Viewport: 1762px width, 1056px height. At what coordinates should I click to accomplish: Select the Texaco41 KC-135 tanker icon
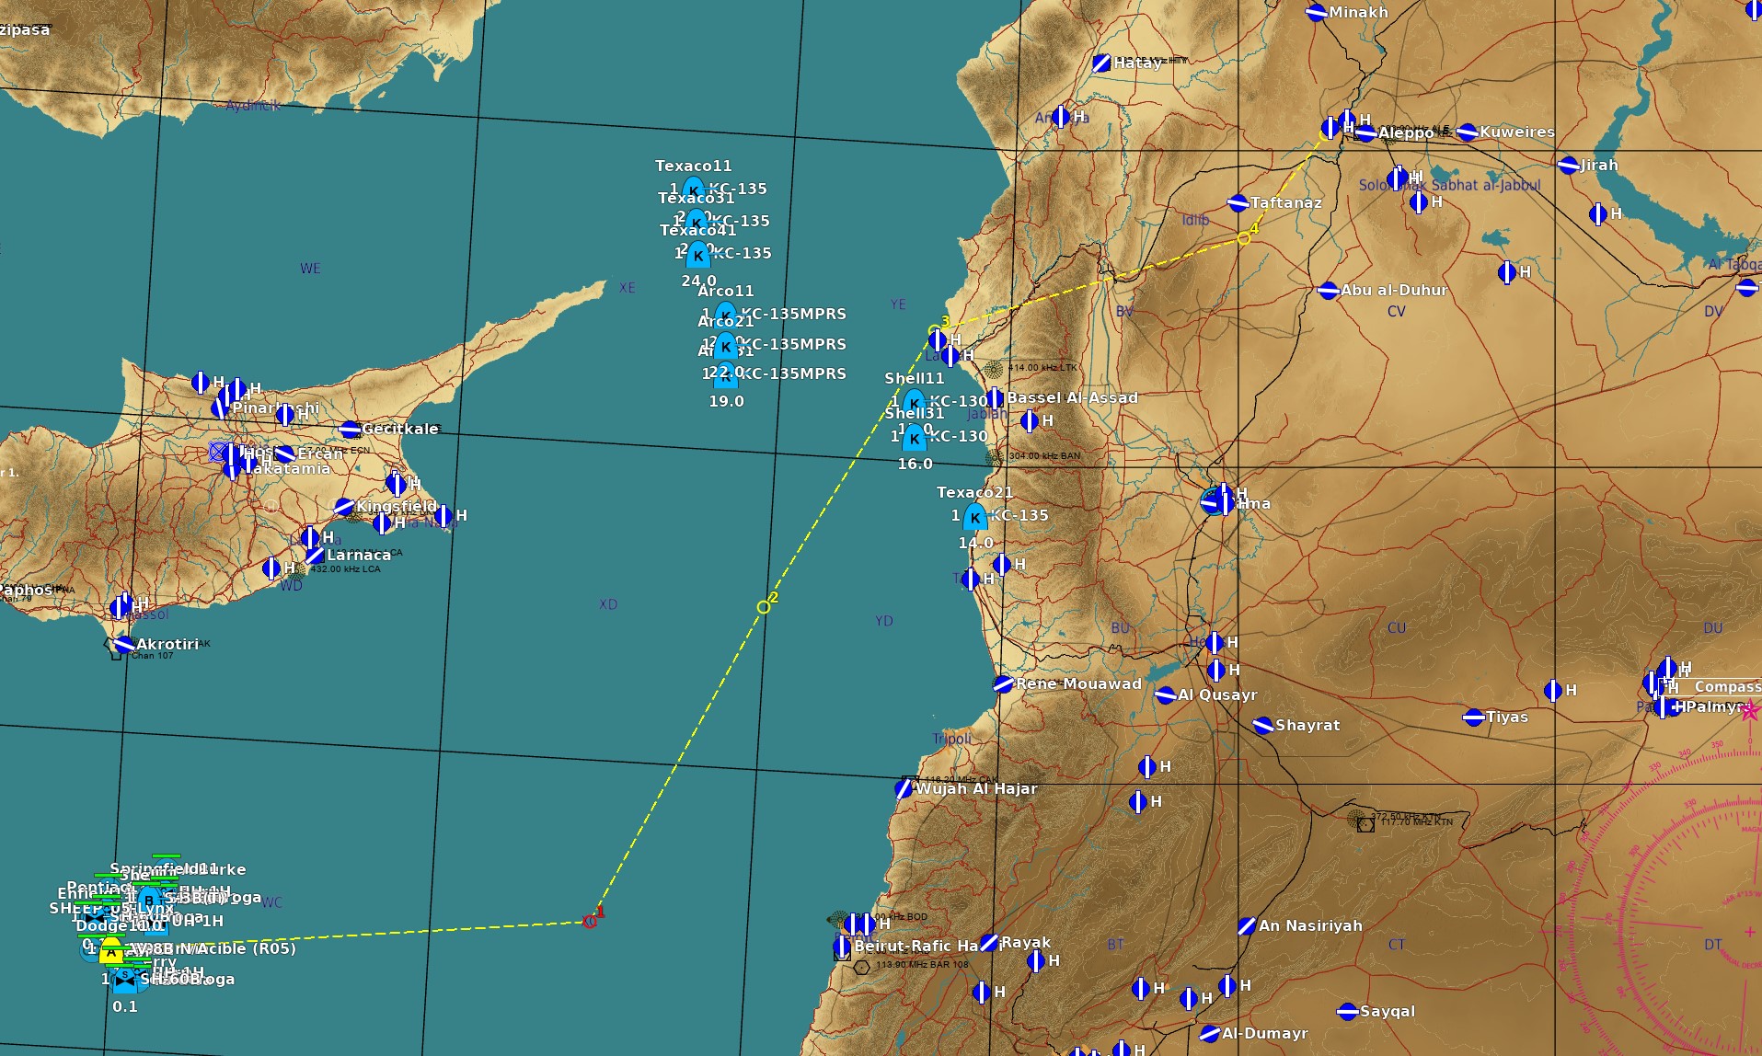[698, 255]
